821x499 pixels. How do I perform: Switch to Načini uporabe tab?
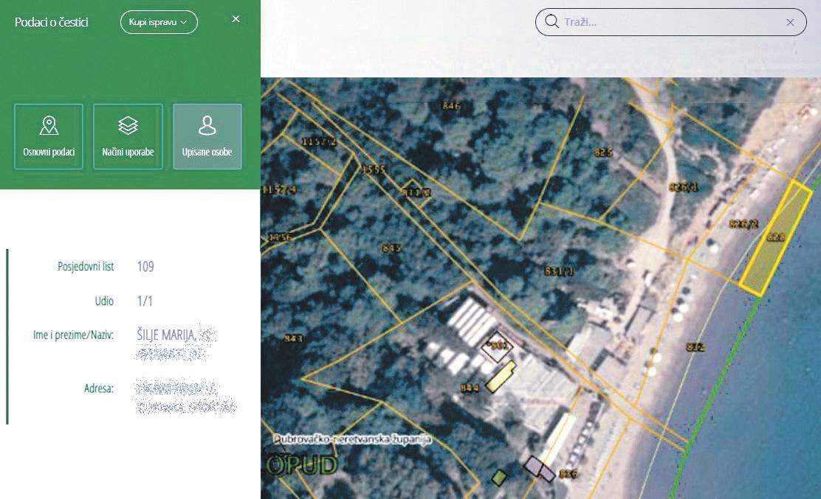click(x=128, y=136)
